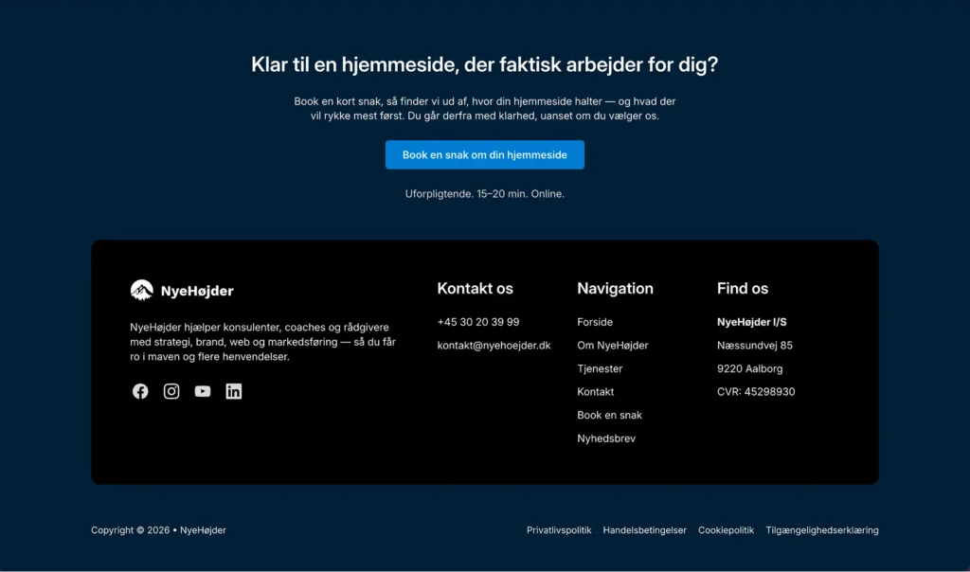Viewport: 970px width, 572px height.
Task: Open the Facebook social icon
Action: [140, 391]
